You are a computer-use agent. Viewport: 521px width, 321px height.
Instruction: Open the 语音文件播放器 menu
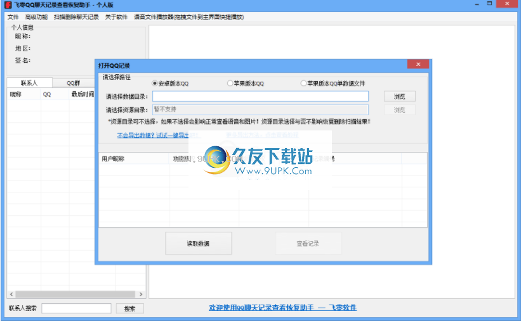[188, 17]
